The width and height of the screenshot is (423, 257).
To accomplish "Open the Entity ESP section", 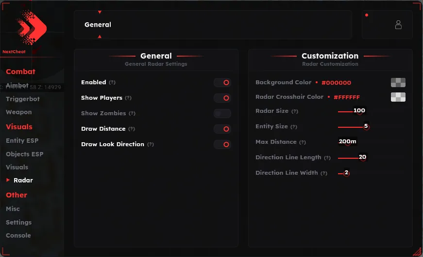I will pyautogui.click(x=22, y=140).
